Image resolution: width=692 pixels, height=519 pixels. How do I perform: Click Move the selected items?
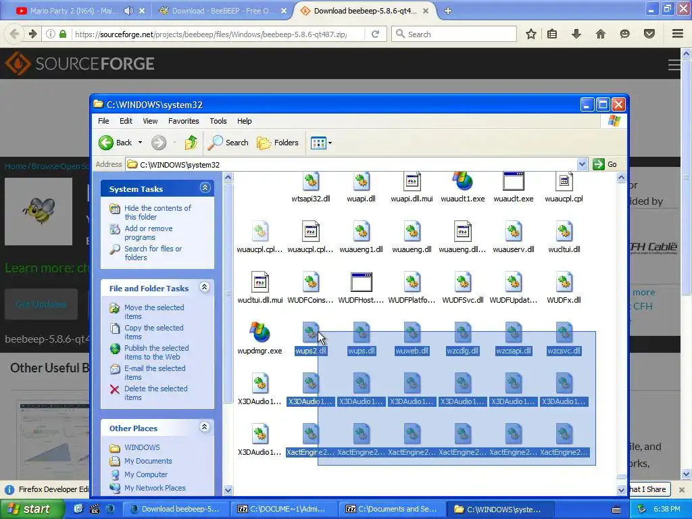pyautogui.click(x=154, y=312)
